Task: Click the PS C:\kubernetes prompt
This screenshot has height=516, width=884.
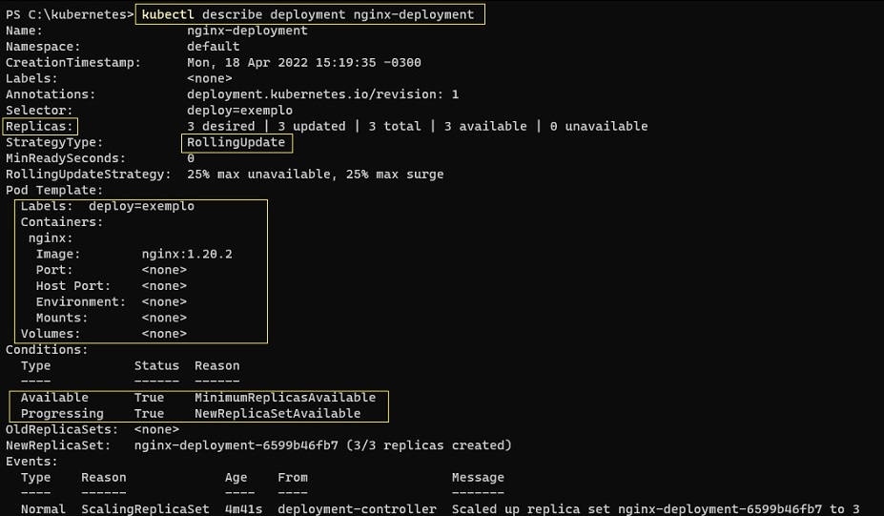Action: click(x=69, y=14)
